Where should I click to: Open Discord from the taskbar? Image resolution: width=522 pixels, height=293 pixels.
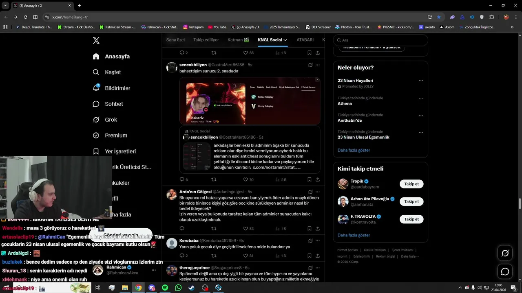(152, 288)
